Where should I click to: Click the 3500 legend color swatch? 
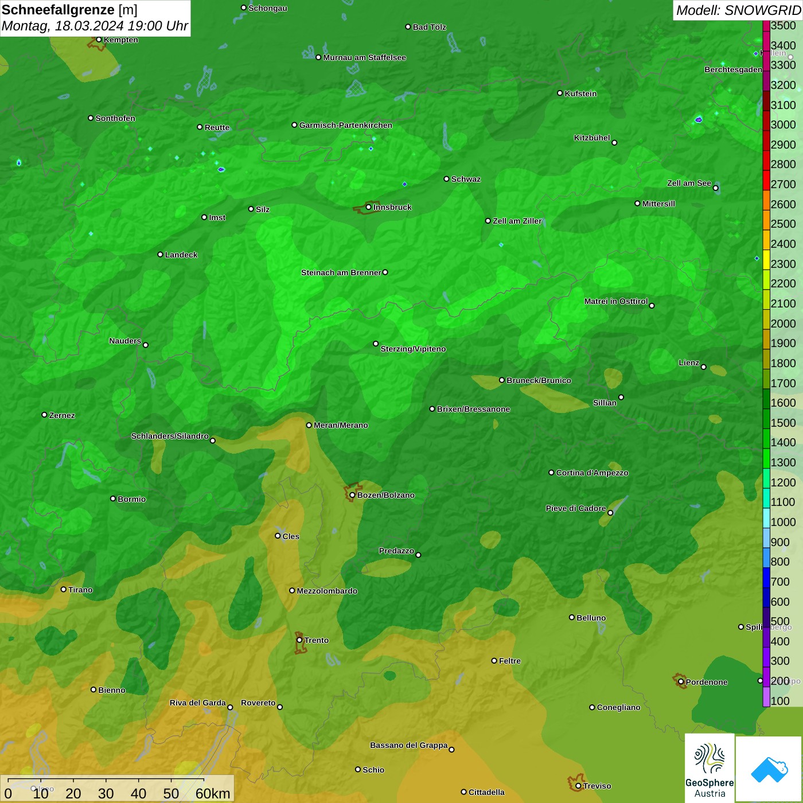coord(766,25)
